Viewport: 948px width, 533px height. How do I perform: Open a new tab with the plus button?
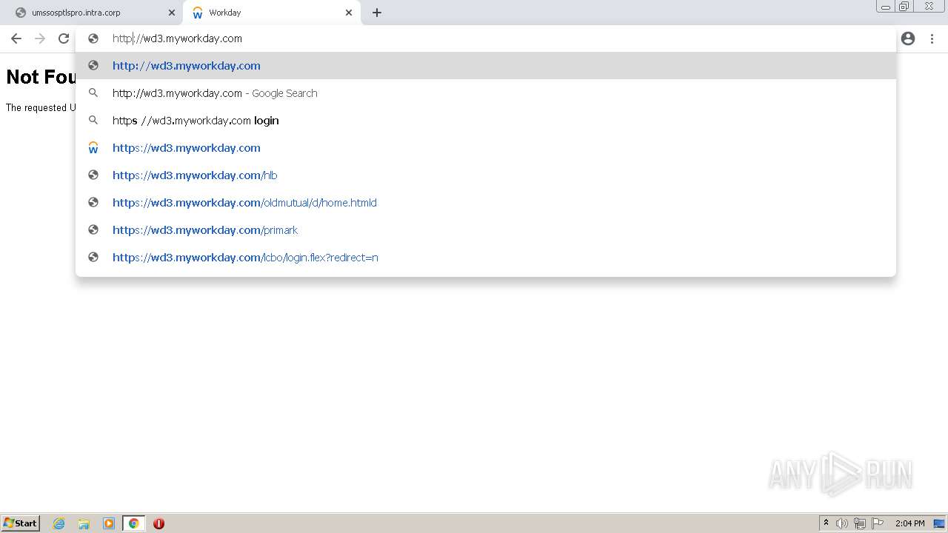(x=377, y=13)
